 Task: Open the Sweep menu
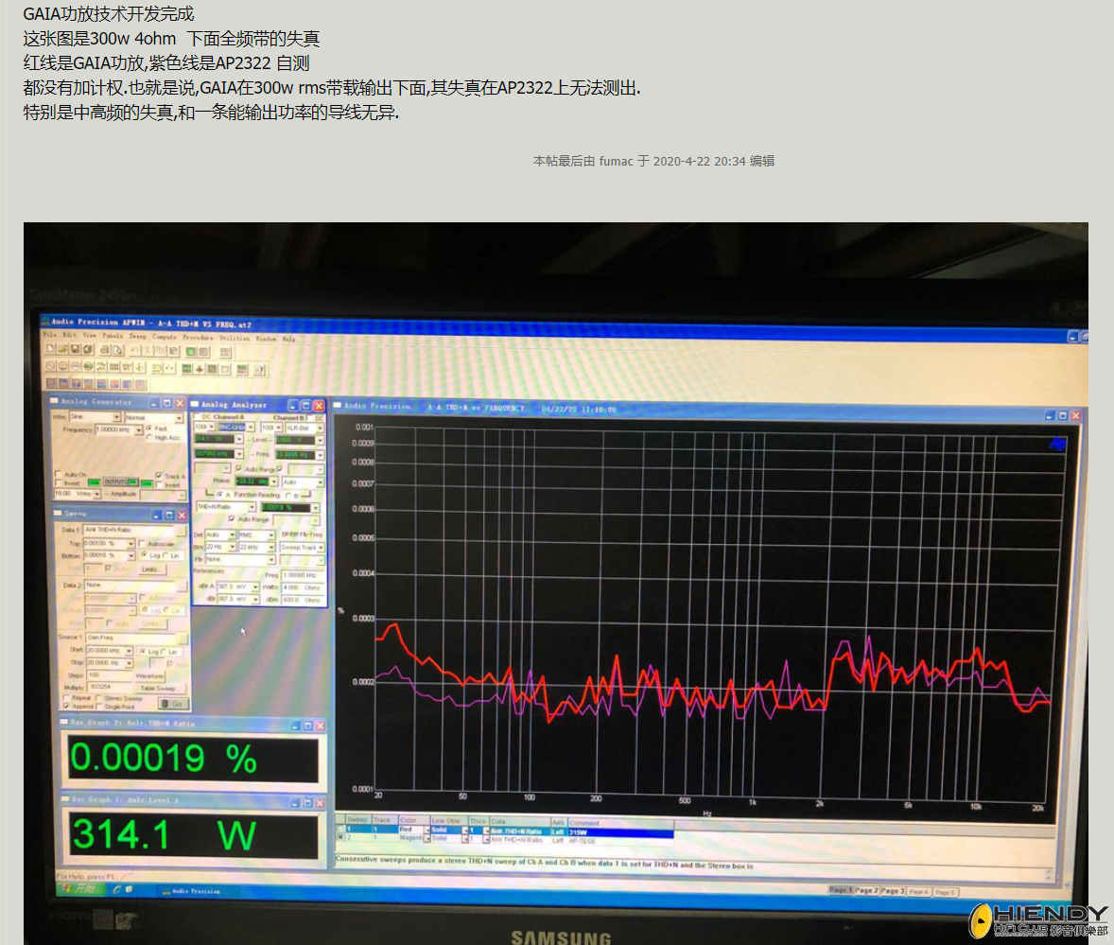click(x=138, y=336)
